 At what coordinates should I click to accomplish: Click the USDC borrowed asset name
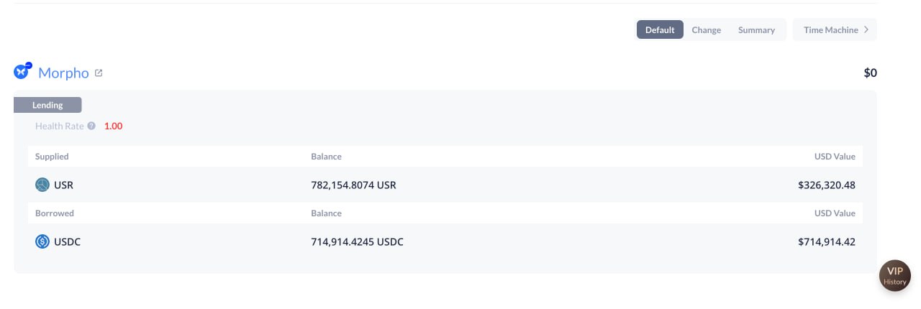point(68,241)
